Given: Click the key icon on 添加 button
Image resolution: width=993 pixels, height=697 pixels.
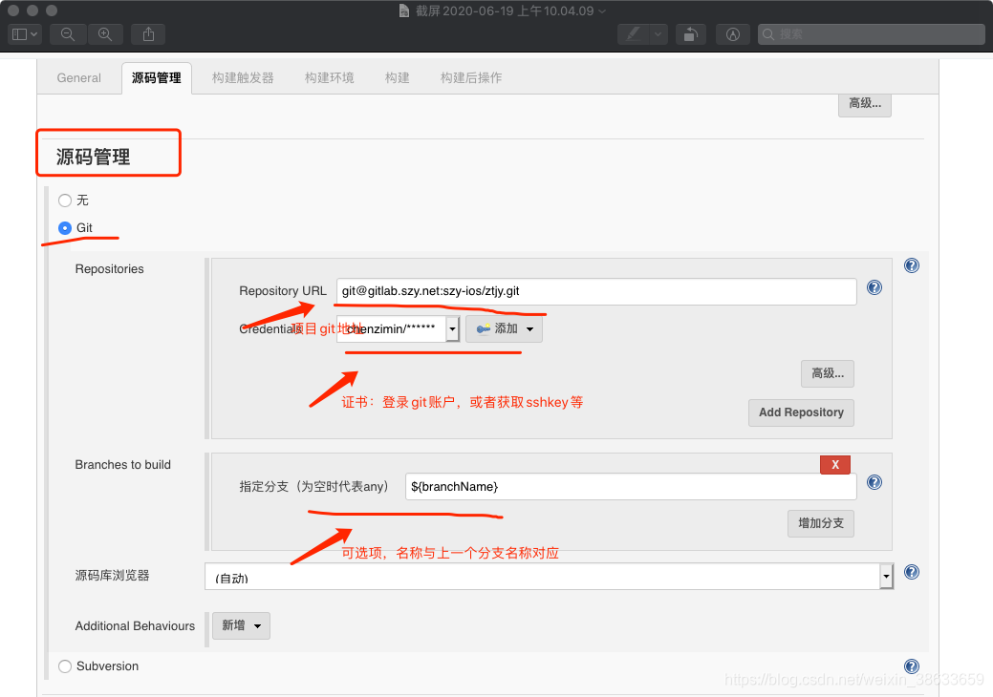Looking at the screenshot, I should 484,328.
